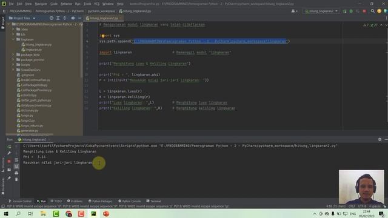
Task: Click the red Stop icon in top toolbar
Action: tap(364, 11)
